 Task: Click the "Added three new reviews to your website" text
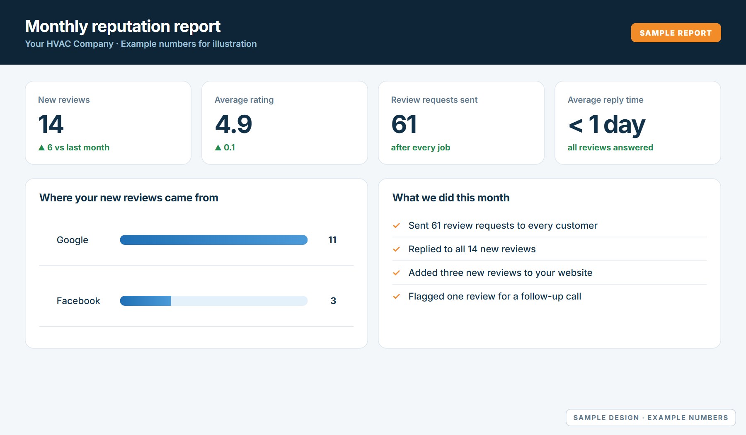(500, 273)
